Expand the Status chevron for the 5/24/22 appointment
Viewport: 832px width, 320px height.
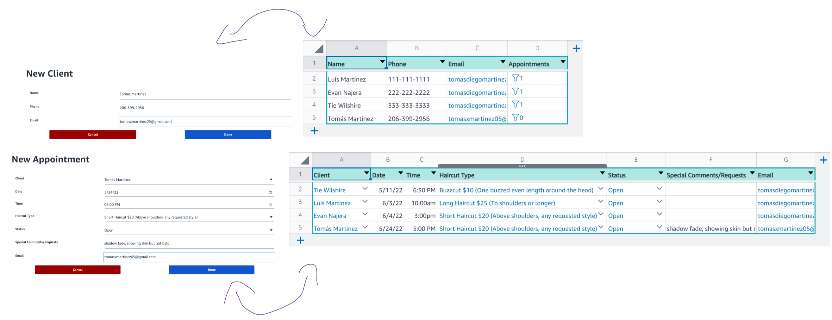659,227
